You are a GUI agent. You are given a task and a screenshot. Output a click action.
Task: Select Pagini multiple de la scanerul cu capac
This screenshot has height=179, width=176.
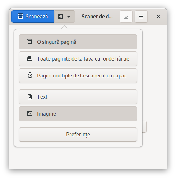(x=78, y=76)
